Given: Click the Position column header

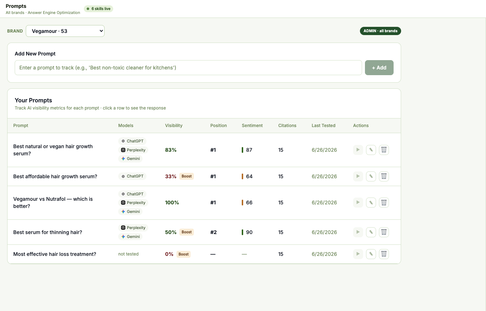Looking at the screenshot, I should [218, 126].
